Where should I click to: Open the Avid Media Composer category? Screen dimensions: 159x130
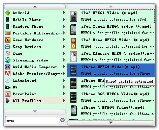[x=35, y=67]
